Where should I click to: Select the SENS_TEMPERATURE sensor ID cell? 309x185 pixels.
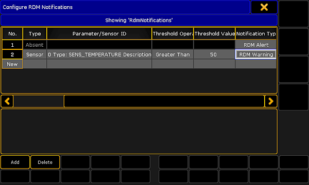coord(99,54)
